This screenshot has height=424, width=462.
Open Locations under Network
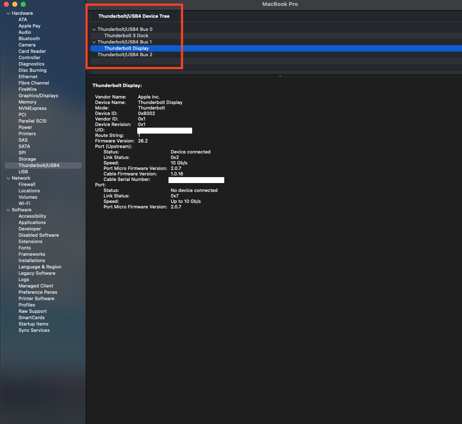[x=29, y=191]
